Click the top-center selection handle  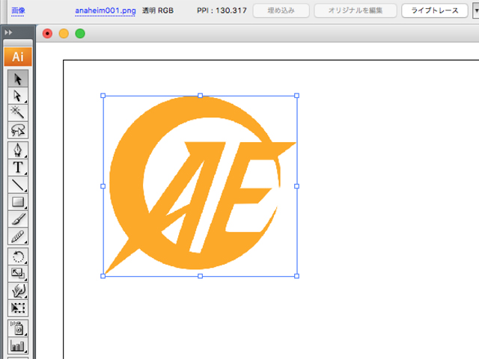coord(200,96)
